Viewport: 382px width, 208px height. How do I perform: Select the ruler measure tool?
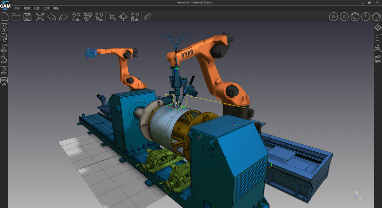coord(147,17)
